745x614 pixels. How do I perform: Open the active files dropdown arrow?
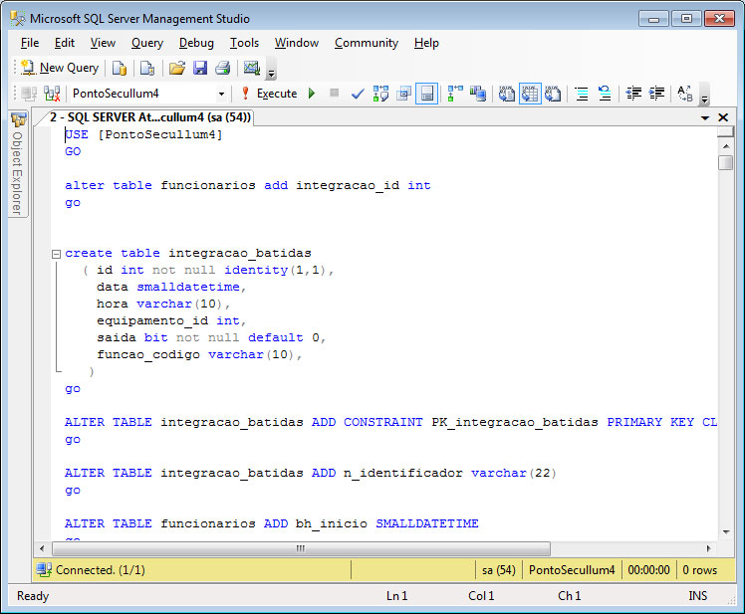[705, 117]
